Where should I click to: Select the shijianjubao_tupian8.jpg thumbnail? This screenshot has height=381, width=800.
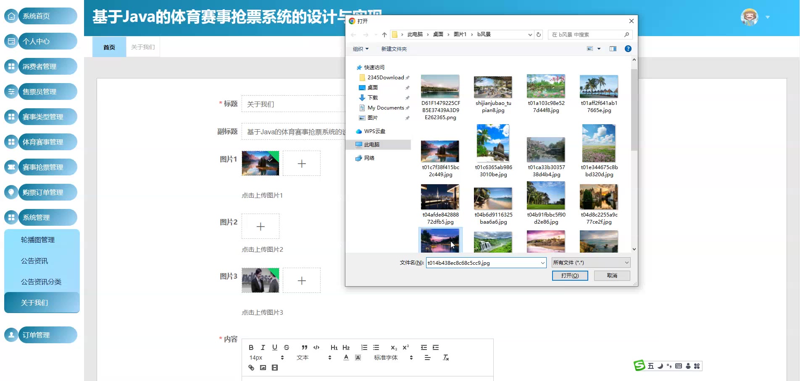coord(493,87)
